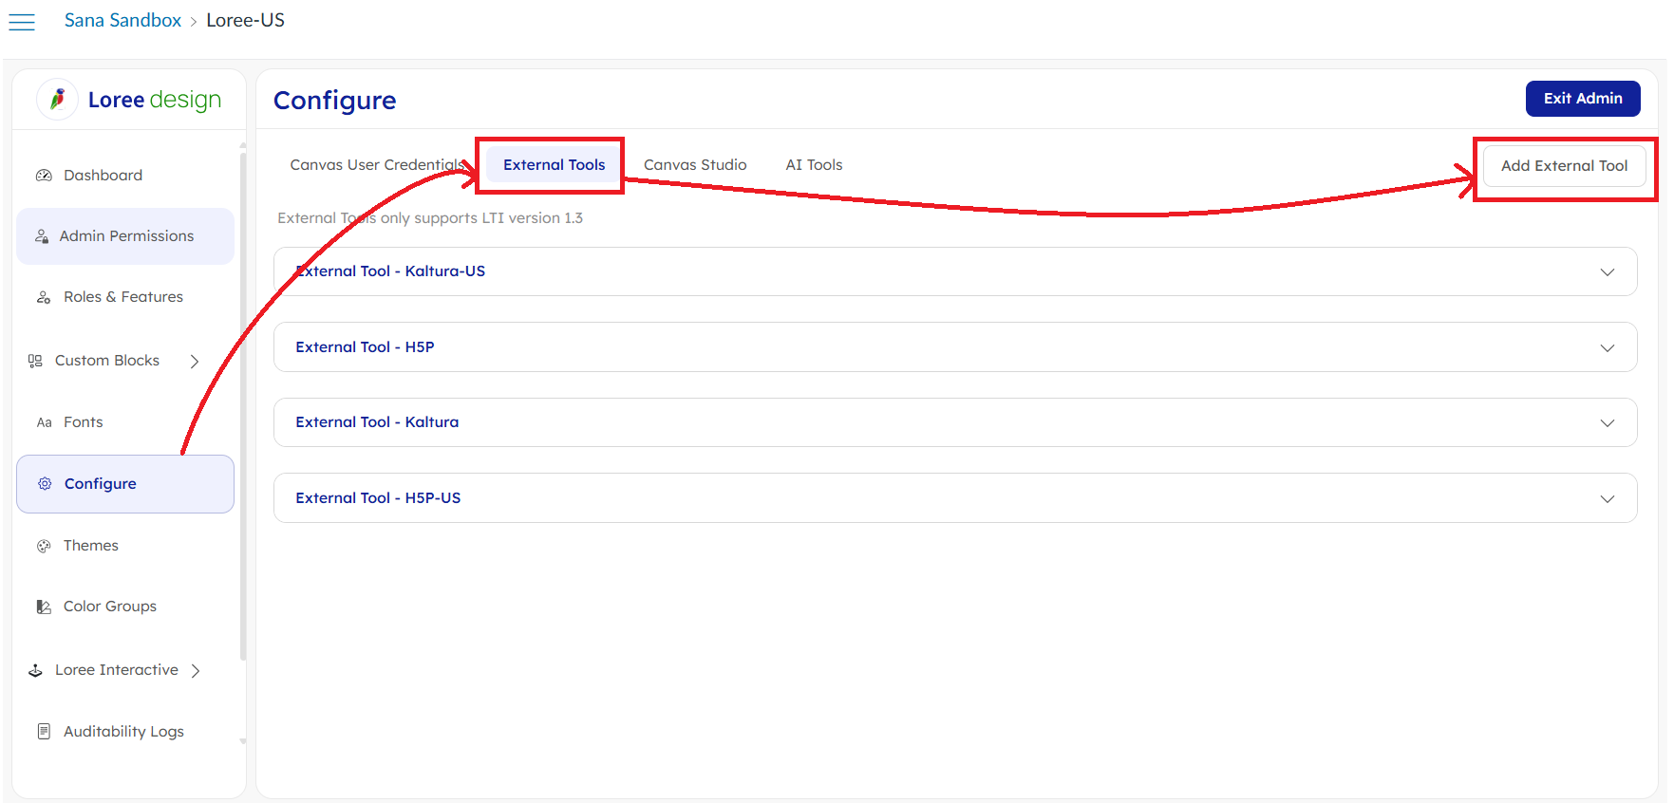Click the Loree parrot logo icon
Image resolution: width=1674 pixels, height=803 pixels.
point(58,99)
